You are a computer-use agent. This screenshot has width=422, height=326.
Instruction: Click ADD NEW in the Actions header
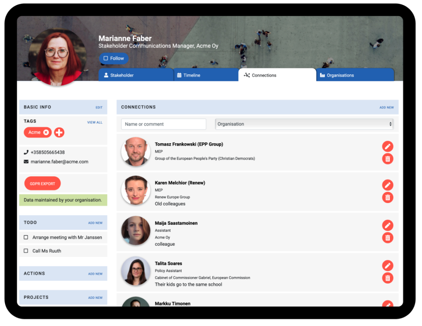[95, 274]
